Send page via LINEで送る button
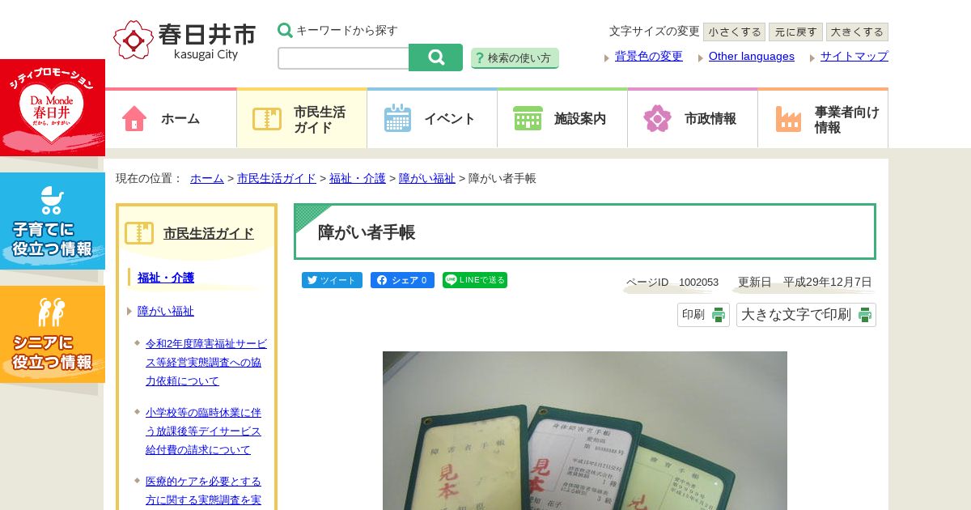Viewport: 971px width, 510px height. click(475, 280)
